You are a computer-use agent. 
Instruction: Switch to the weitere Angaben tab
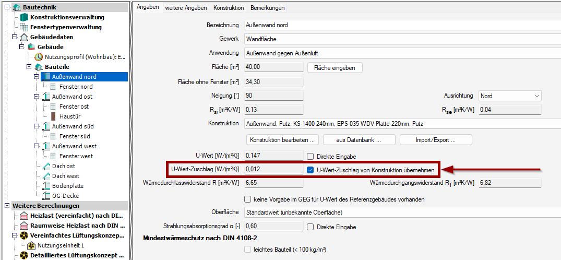[186, 8]
